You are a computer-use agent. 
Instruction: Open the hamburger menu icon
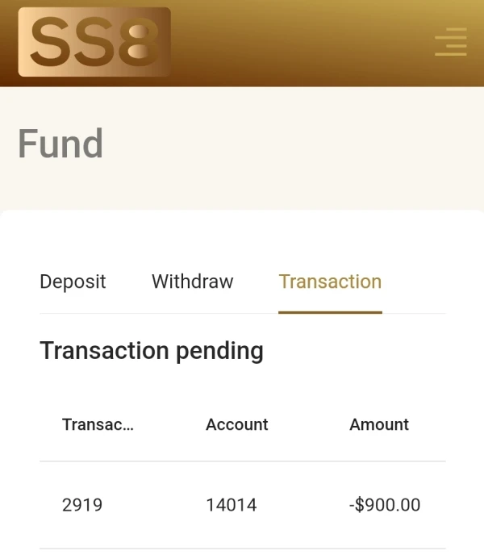click(x=450, y=42)
